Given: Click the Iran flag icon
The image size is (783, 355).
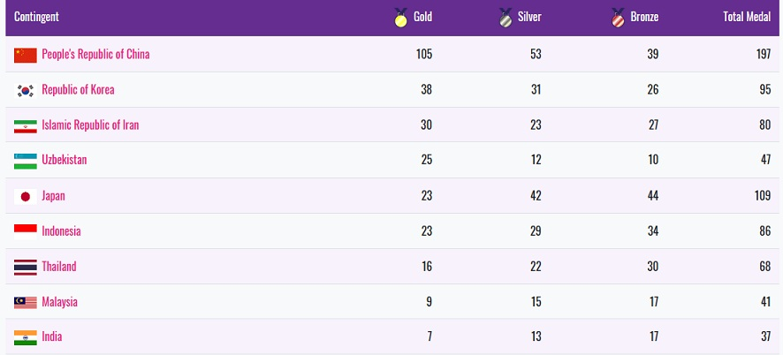Looking at the screenshot, I should [26, 125].
